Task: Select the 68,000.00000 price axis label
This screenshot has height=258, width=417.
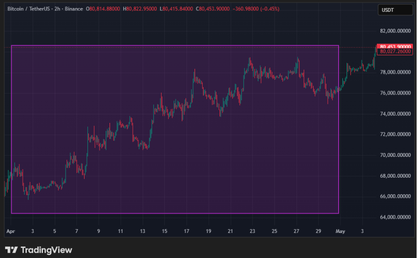Action: point(395,176)
